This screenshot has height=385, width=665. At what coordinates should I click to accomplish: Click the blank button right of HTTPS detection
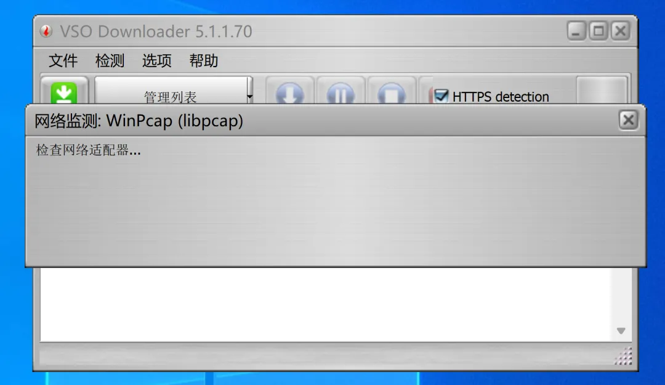602,91
